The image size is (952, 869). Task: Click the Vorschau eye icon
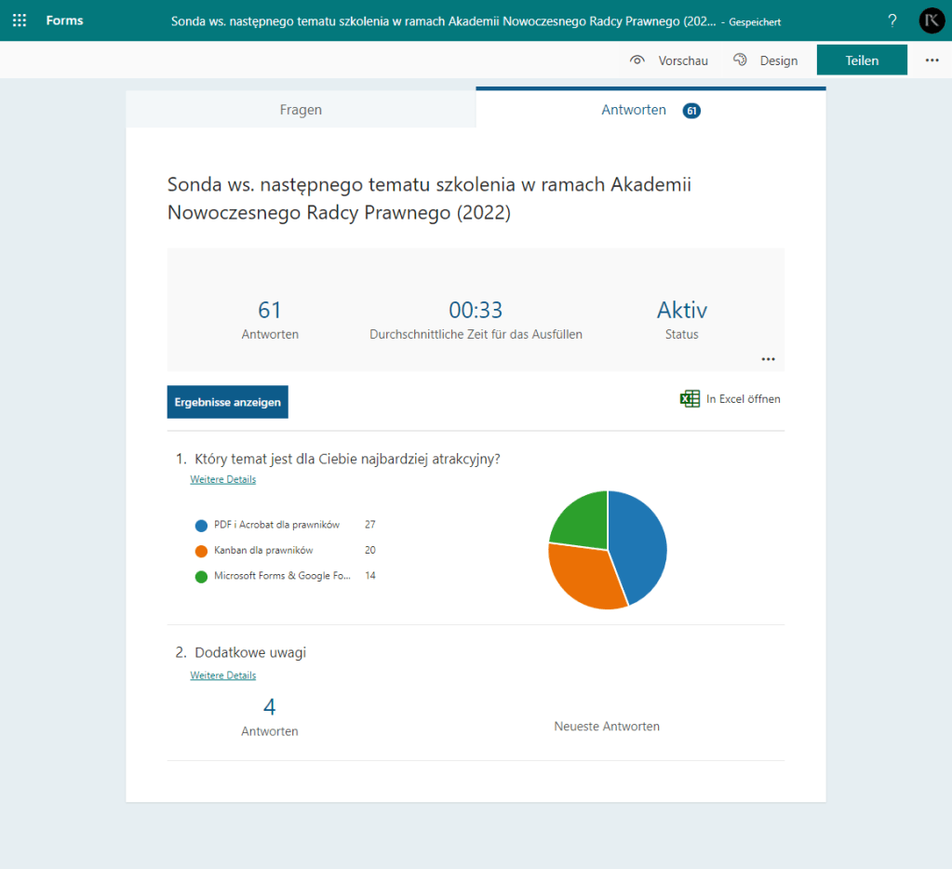tap(637, 60)
